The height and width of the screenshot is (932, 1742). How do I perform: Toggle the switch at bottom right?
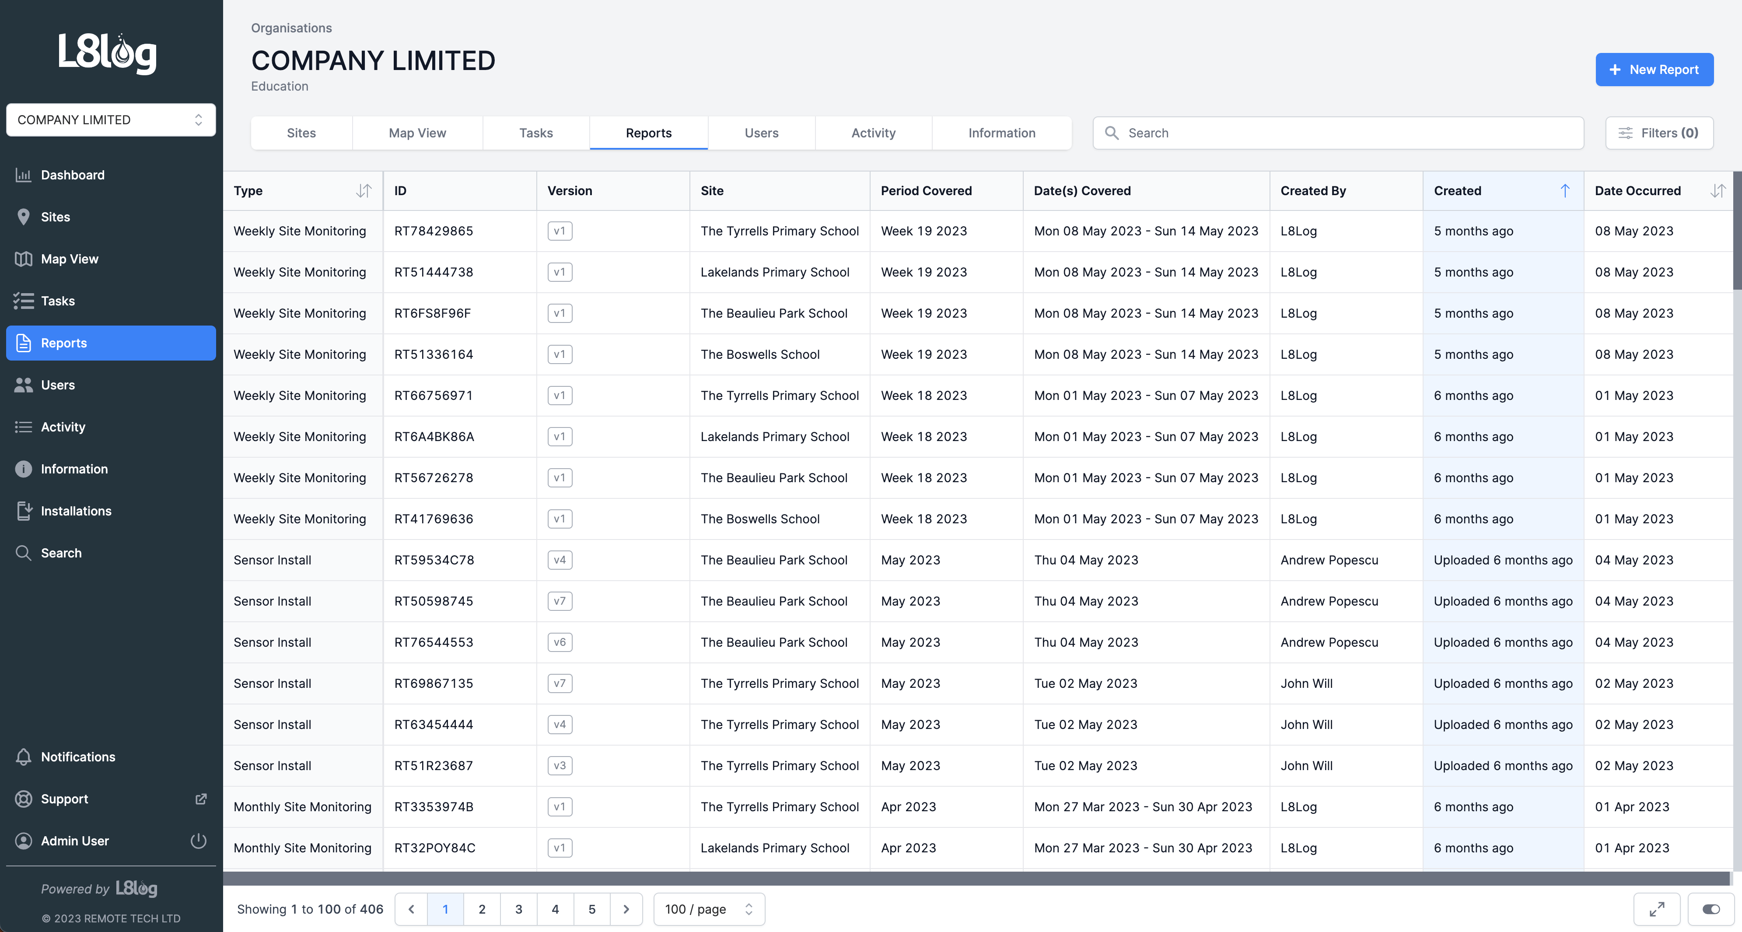click(1711, 909)
